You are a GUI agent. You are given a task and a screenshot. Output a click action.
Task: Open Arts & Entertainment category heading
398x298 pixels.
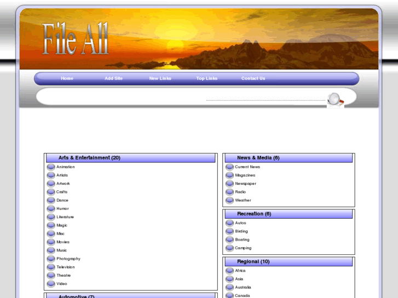tap(89, 158)
